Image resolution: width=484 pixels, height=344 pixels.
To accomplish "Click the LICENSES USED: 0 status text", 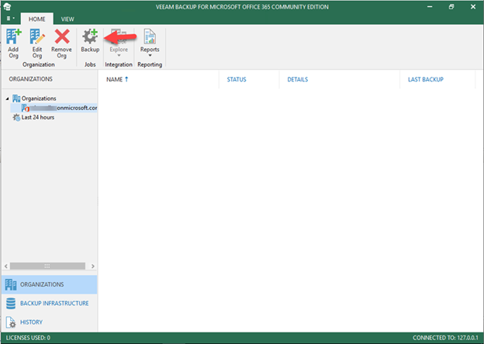I will coord(28,338).
